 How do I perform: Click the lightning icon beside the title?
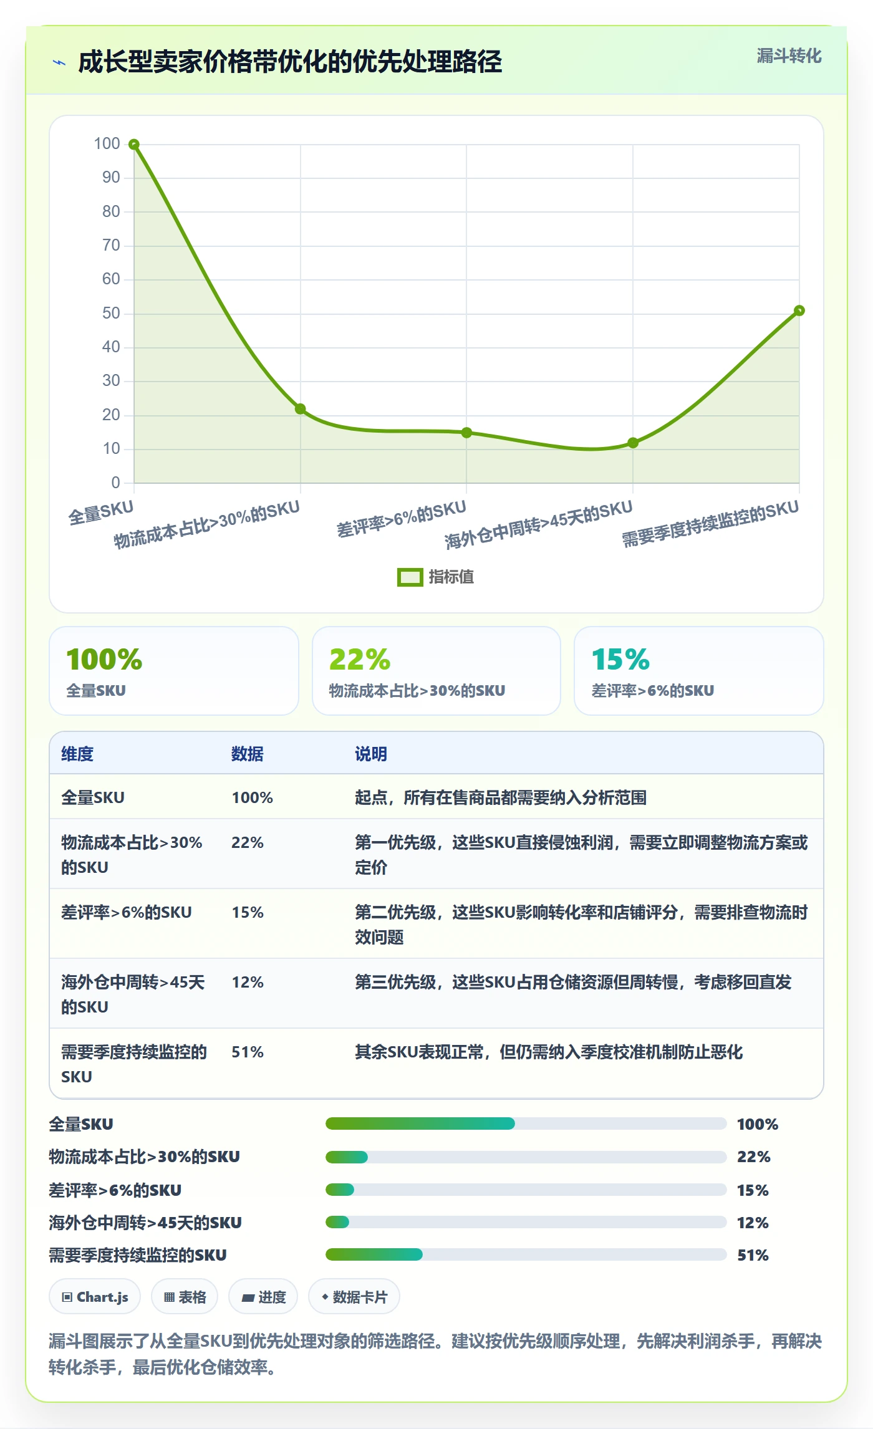point(59,62)
